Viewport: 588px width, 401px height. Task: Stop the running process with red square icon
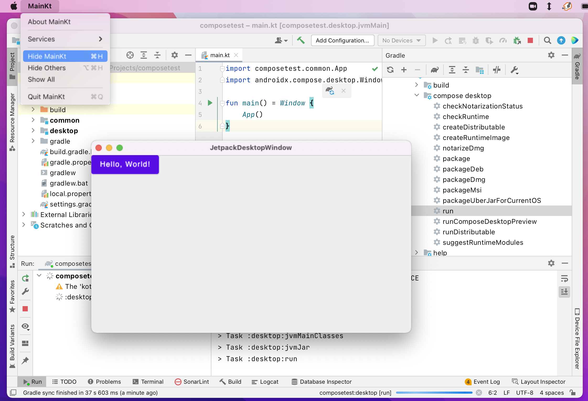coord(530,40)
